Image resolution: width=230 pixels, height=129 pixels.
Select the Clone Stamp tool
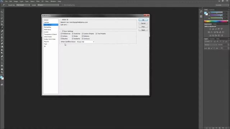pyautogui.click(x=2, y=37)
